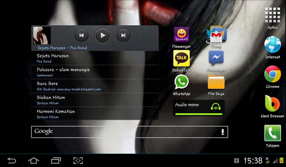Screen dimensions: 286x167
Task: Open Facebook Messenger app
Action: click(x=216, y=58)
